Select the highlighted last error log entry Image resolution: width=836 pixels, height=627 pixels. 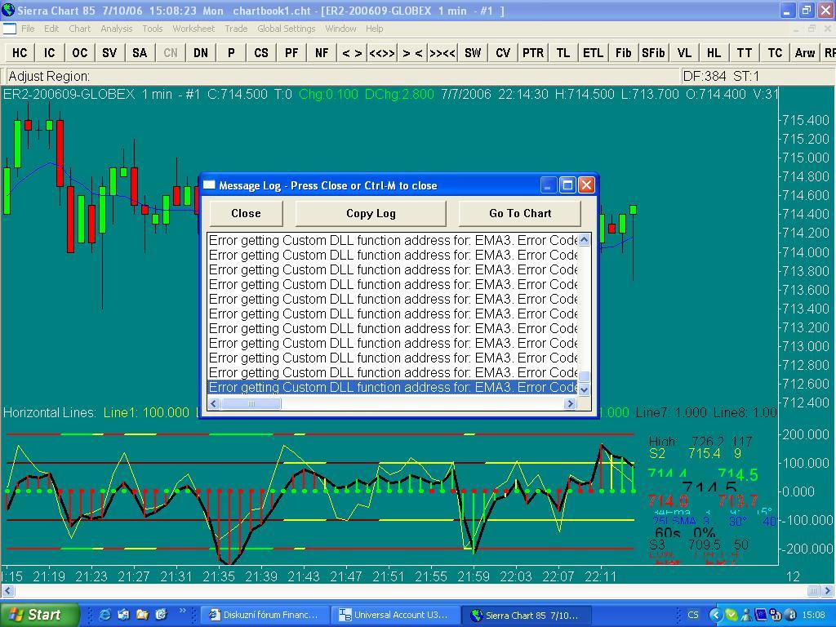coord(392,388)
